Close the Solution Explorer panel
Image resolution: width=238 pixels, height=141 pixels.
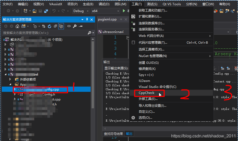[x=92, y=19]
